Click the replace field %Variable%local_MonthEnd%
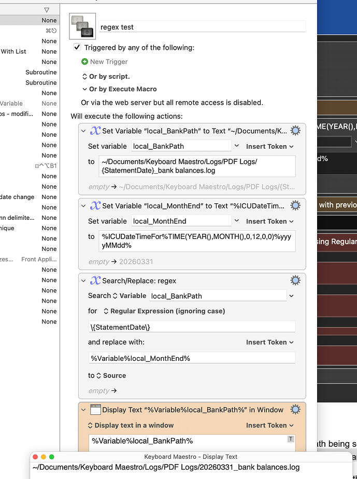The image size is (357, 479). tap(192, 358)
